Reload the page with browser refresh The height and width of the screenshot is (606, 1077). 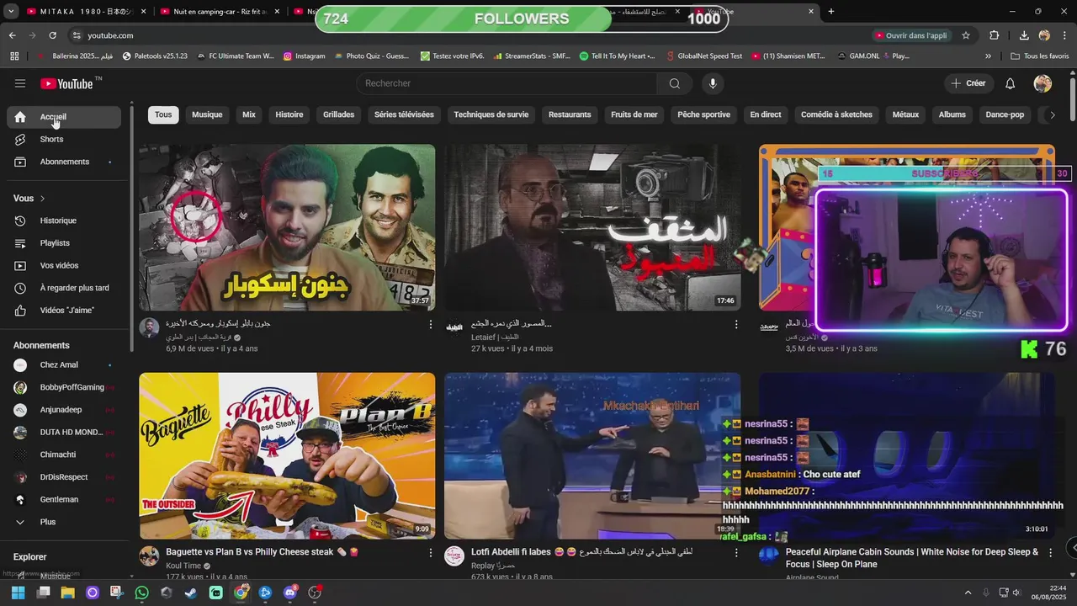point(52,35)
